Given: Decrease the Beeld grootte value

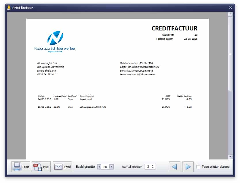Looking at the screenshot, I should point(99,167).
